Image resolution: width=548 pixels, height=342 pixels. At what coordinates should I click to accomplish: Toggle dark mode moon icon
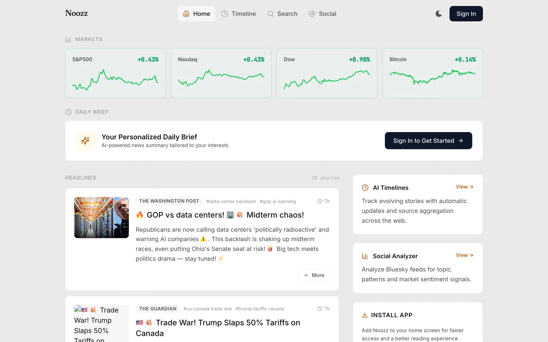439,14
